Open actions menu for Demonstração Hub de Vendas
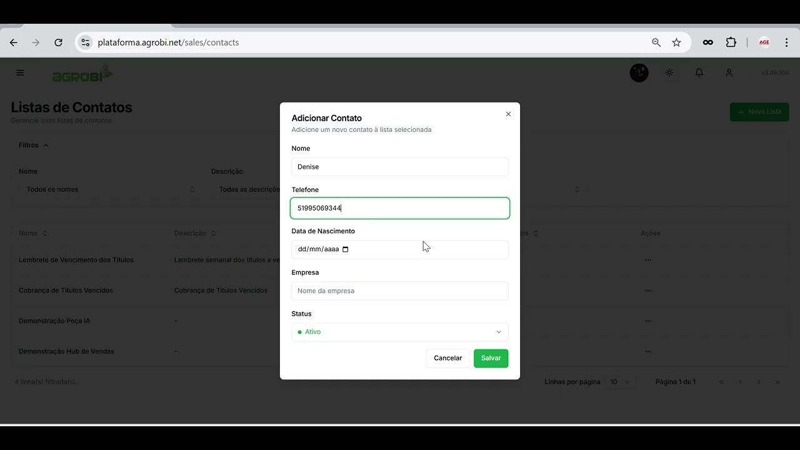The image size is (800, 450). [x=648, y=351]
